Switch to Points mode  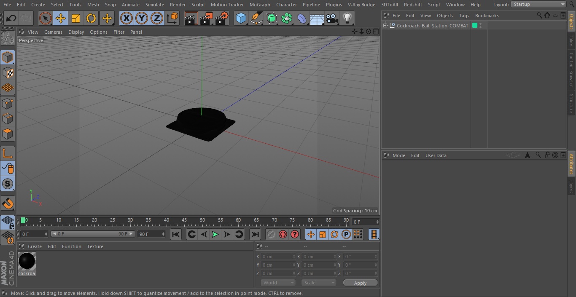[8, 103]
